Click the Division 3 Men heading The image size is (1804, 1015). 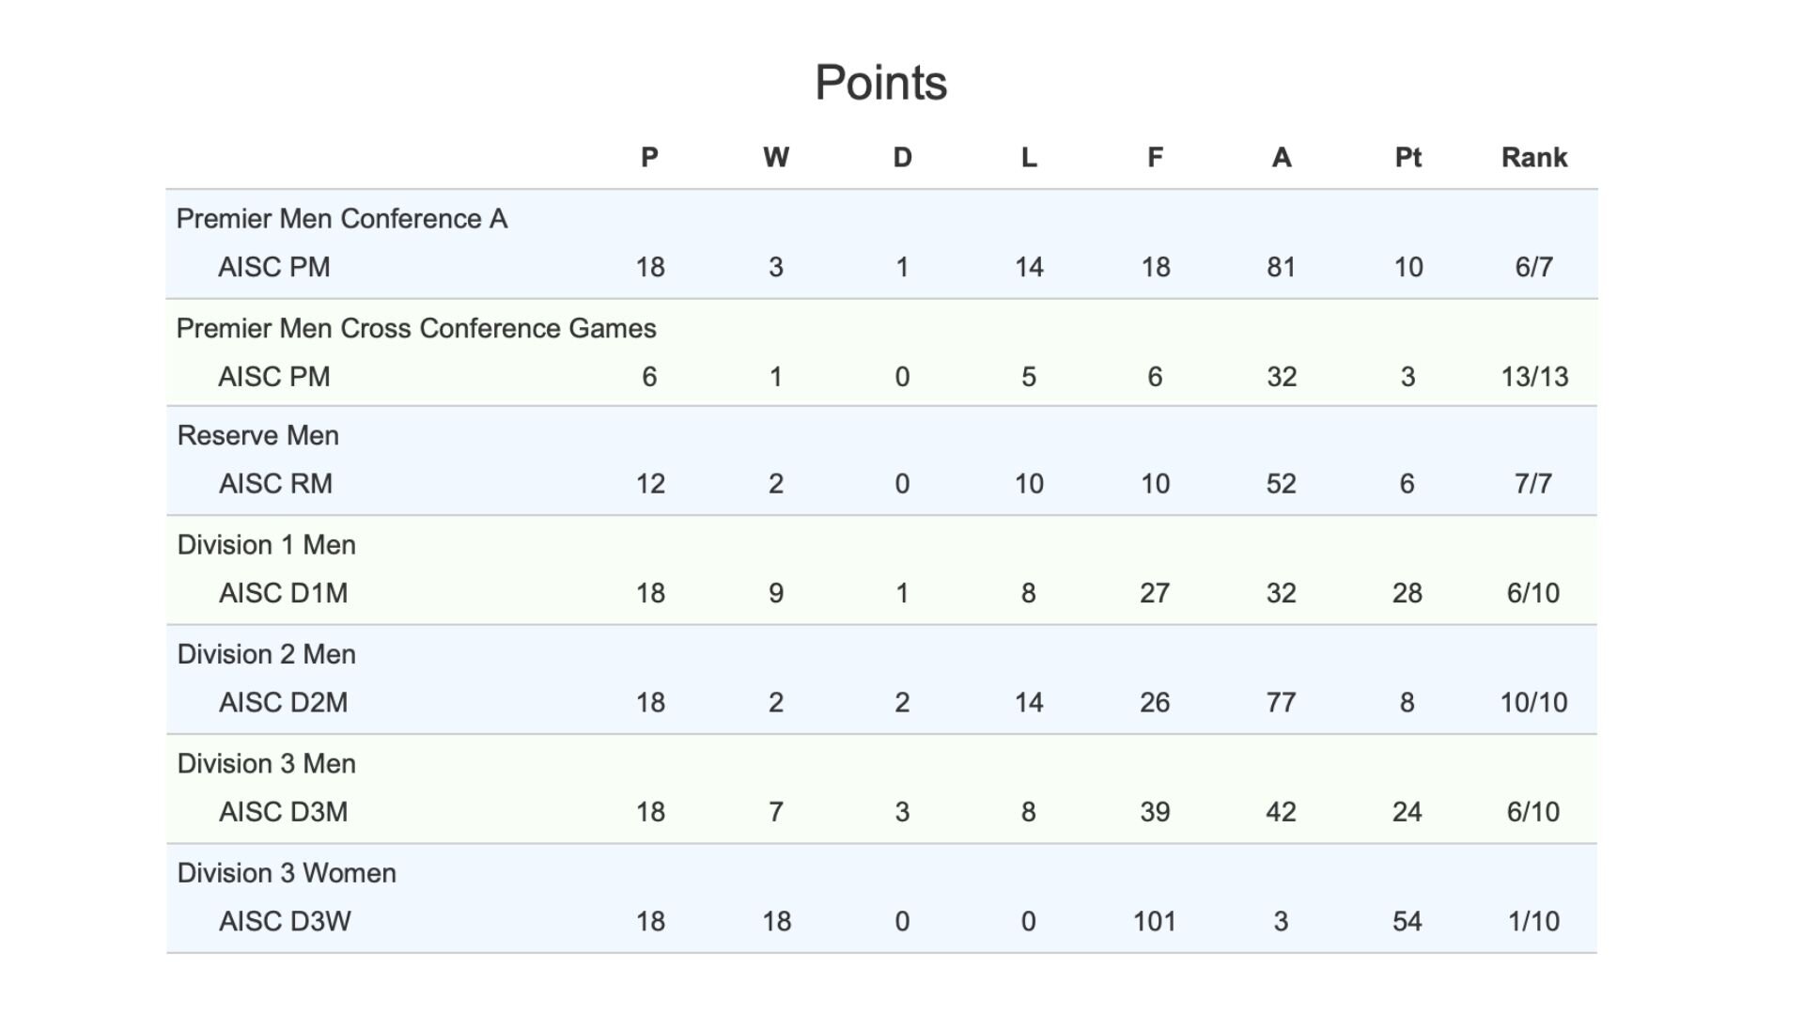pyautogui.click(x=267, y=764)
